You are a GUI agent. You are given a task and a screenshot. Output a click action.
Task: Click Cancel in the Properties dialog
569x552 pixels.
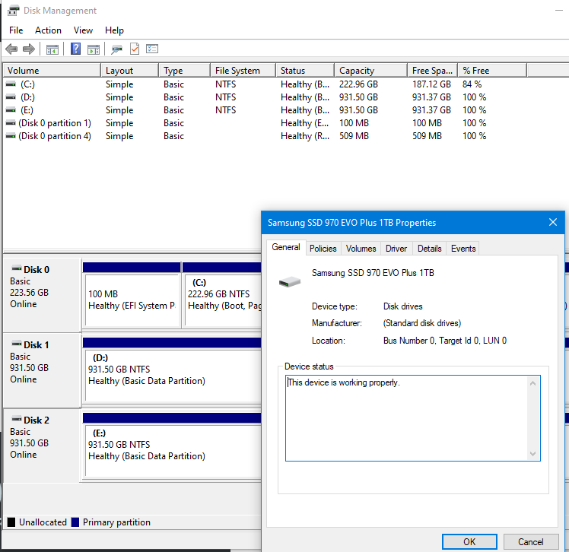coord(530,542)
